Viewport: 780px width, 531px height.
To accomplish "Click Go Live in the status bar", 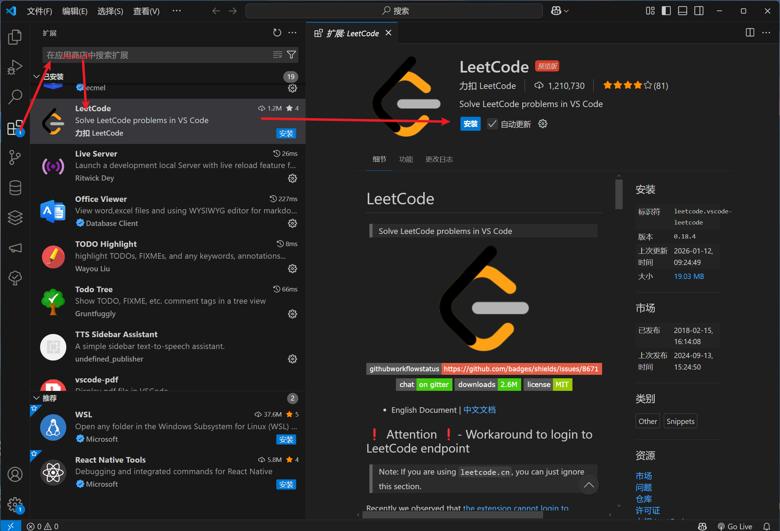I will [x=735, y=526].
